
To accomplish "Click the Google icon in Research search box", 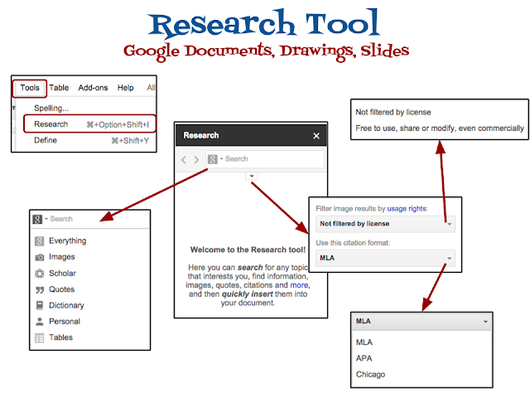I will point(213,159).
